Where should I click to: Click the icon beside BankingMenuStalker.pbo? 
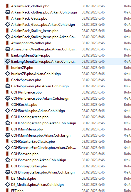click(7, 55)
